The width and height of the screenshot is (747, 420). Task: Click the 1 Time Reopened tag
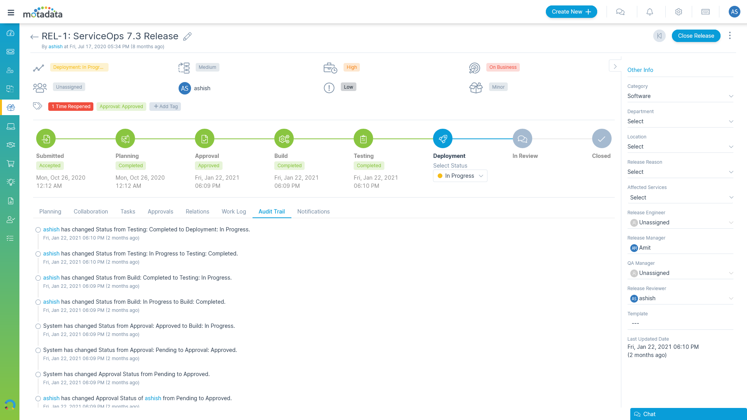[x=71, y=107]
